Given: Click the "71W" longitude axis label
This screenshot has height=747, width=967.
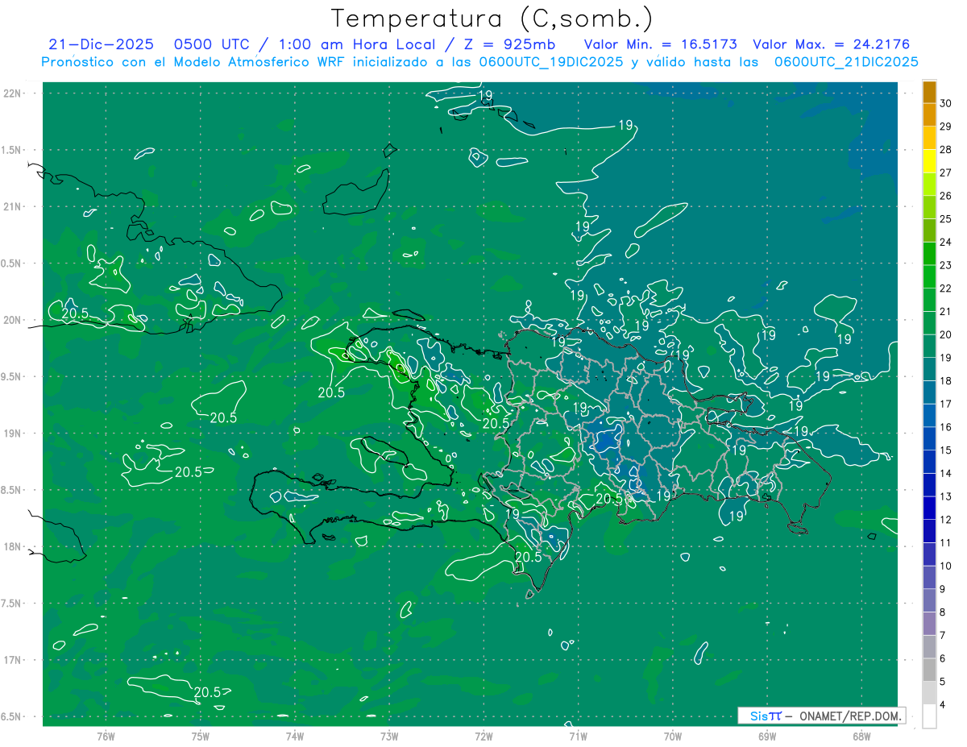Looking at the screenshot, I should coord(578,737).
